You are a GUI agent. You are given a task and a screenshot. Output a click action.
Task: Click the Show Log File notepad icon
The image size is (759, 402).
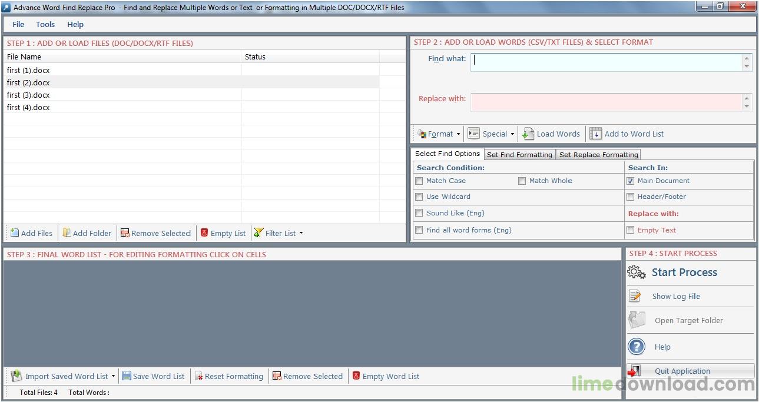tap(634, 296)
